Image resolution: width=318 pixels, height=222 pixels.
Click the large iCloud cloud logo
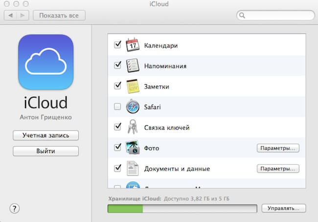[46, 62]
